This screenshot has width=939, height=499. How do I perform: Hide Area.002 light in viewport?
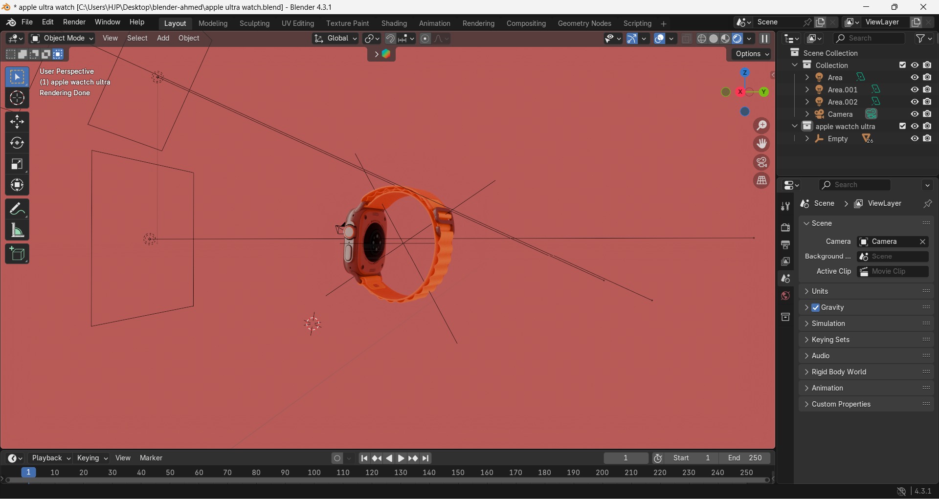915,102
